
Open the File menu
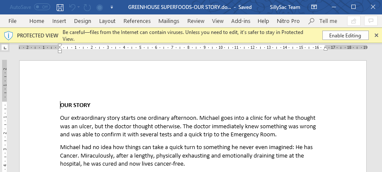click(x=12, y=21)
